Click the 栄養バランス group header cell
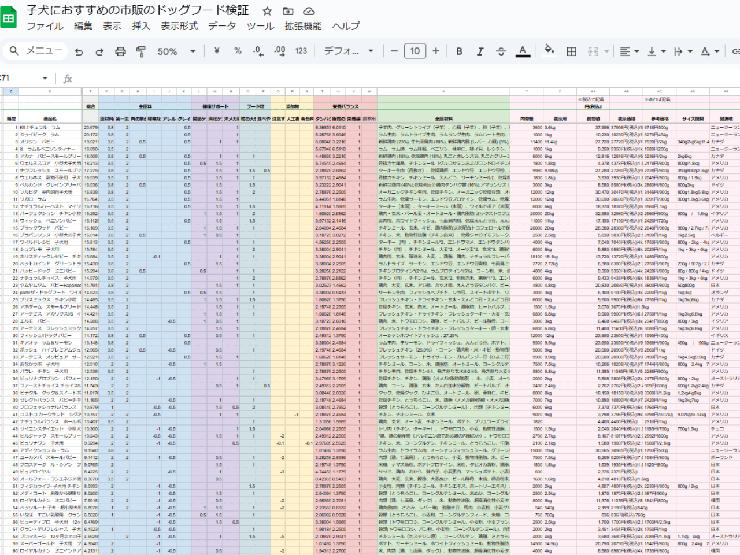Screen dimensions: 740x555 346,106
